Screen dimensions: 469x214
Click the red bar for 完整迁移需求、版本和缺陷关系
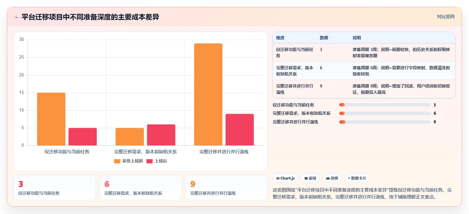point(161,135)
